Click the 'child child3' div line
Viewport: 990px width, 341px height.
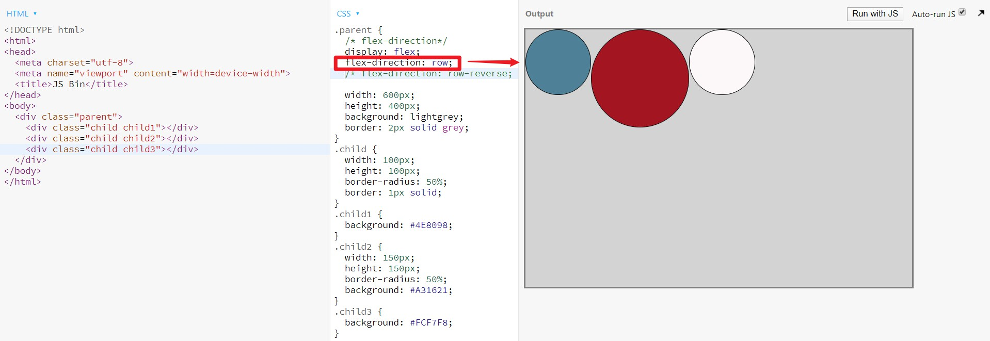pos(112,150)
